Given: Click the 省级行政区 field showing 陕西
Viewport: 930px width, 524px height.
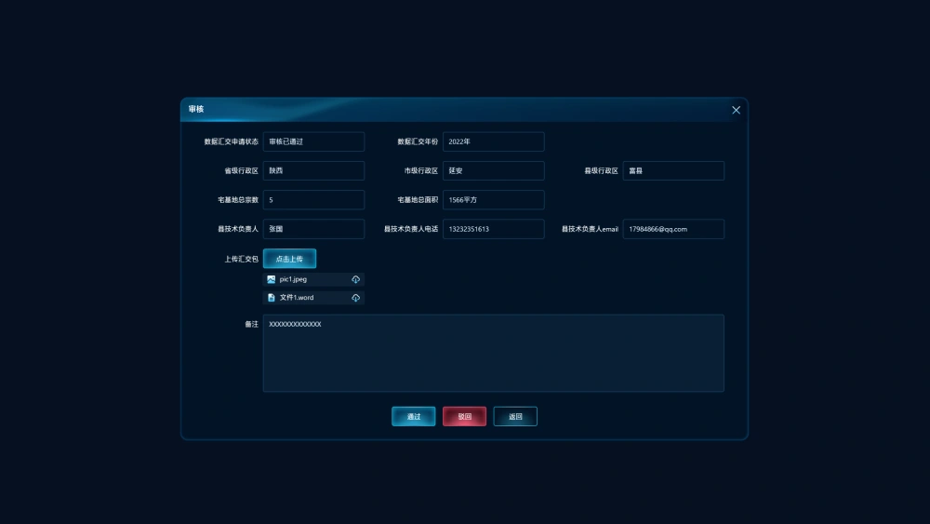Looking at the screenshot, I should (x=313, y=171).
